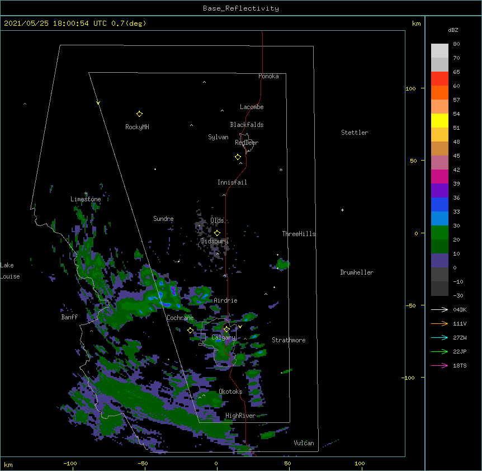Click the Strathmore city label
Viewport: 482px width, 471px height.
click(289, 340)
